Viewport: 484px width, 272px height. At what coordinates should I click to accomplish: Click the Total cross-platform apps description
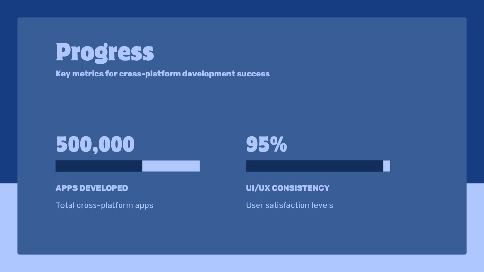point(104,205)
